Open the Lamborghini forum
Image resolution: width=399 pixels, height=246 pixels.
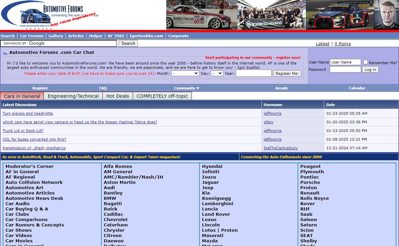pos(217,203)
